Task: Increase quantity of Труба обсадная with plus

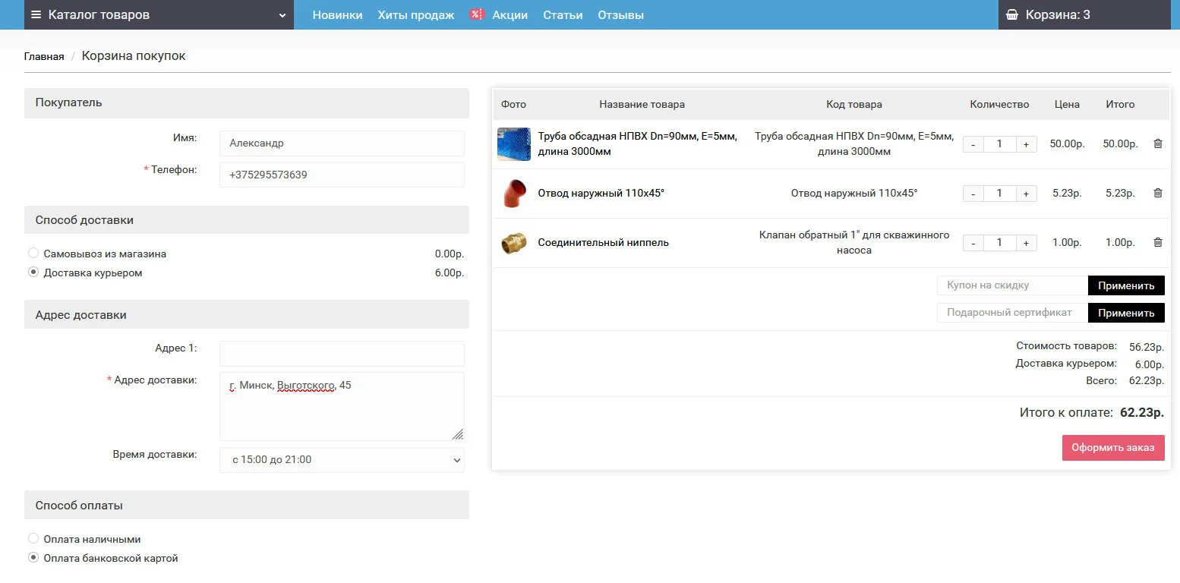Action: click(x=1026, y=144)
